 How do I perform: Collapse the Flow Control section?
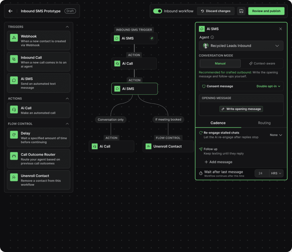(x=67, y=124)
